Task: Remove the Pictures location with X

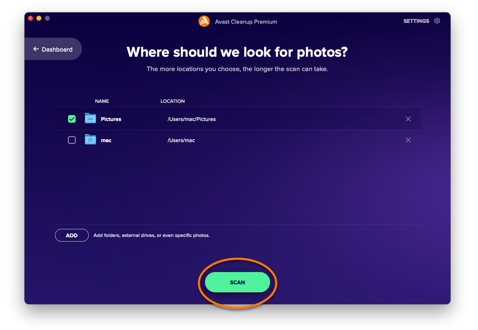Action: (408, 119)
